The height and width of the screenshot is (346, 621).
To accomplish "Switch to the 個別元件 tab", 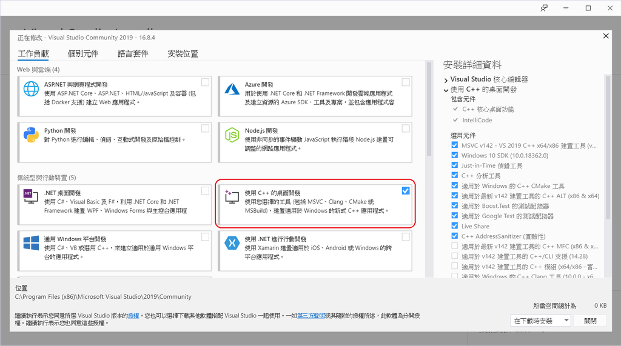I will point(82,53).
